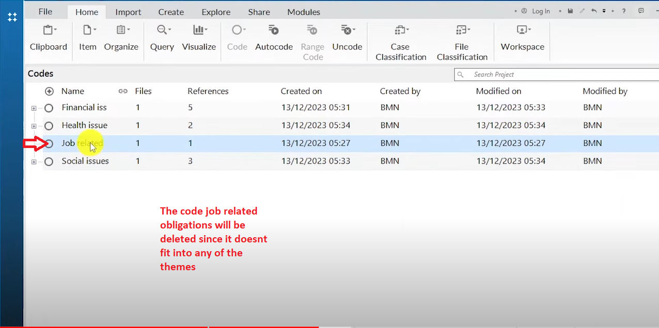Open the Code ribbon dropdown

click(x=237, y=38)
